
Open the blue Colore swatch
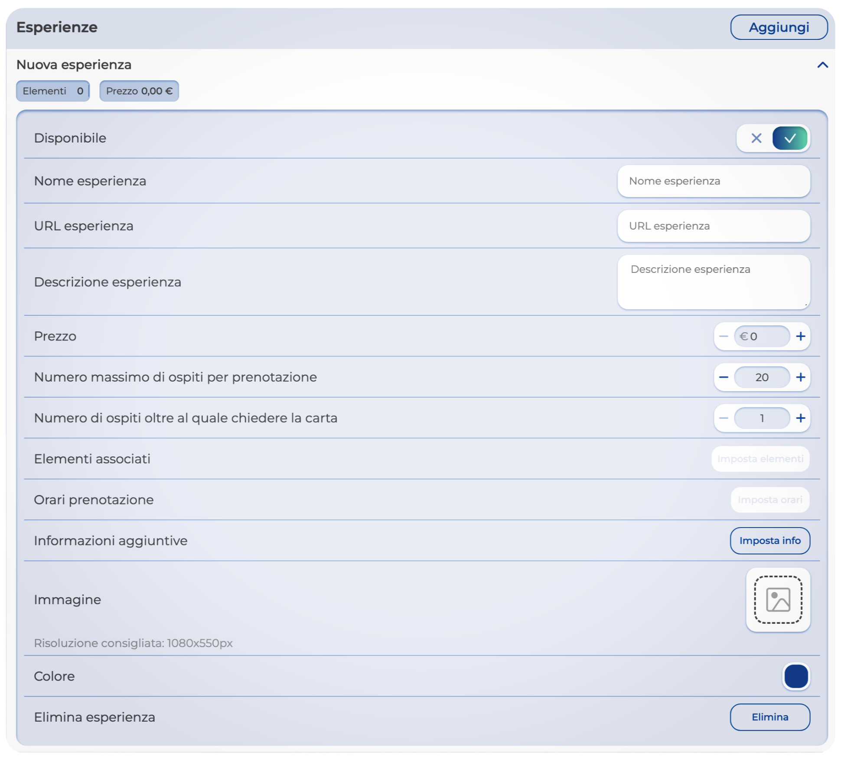[796, 676]
